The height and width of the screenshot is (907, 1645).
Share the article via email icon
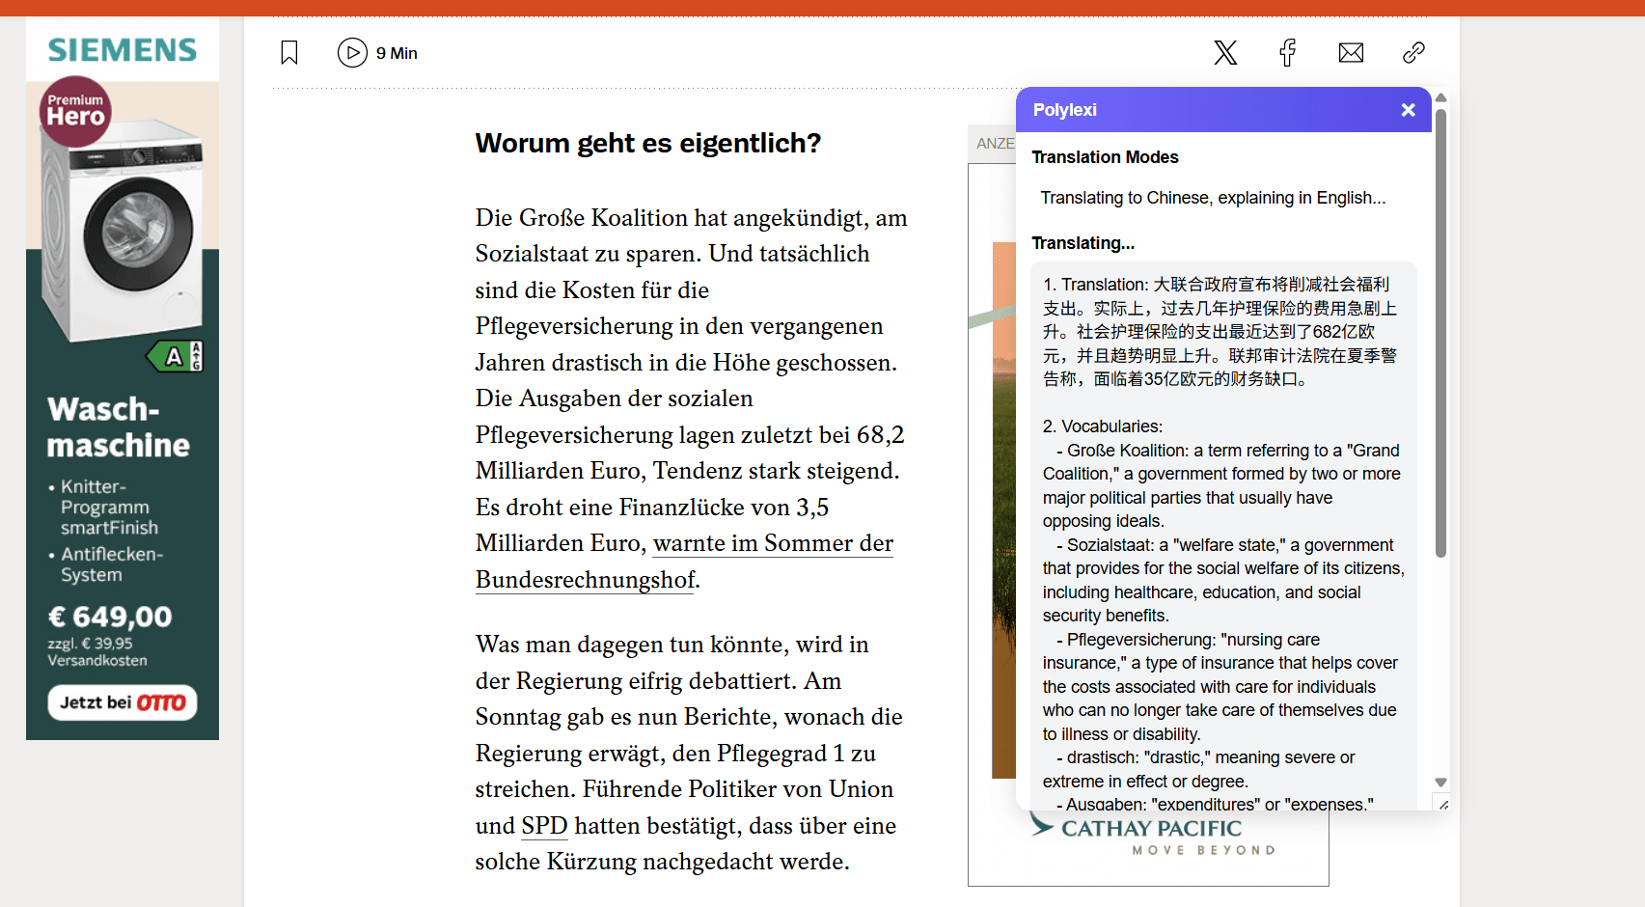pyautogui.click(x=1350, y=53)
